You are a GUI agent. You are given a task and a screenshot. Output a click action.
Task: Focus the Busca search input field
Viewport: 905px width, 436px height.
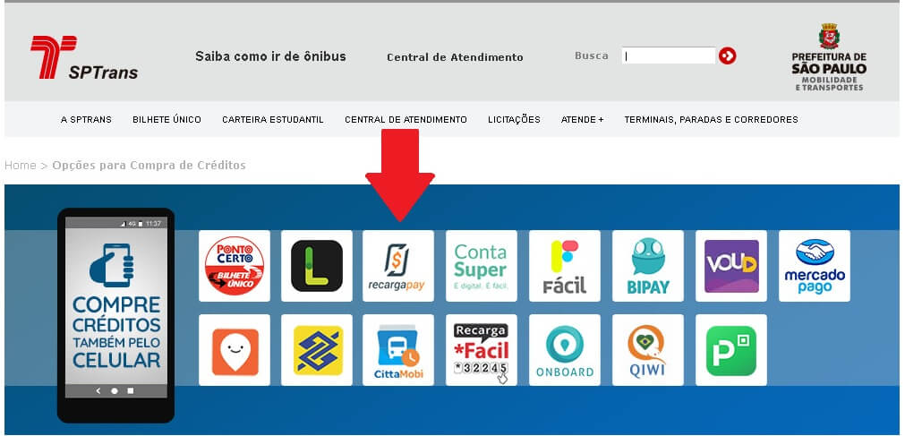tap(669, 56)
